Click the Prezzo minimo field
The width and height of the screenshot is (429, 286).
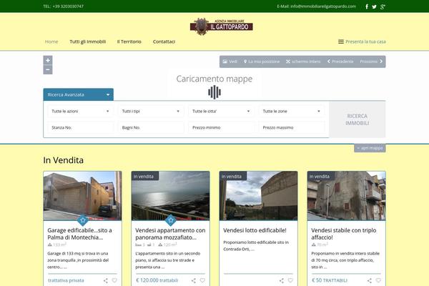(221, 127)
